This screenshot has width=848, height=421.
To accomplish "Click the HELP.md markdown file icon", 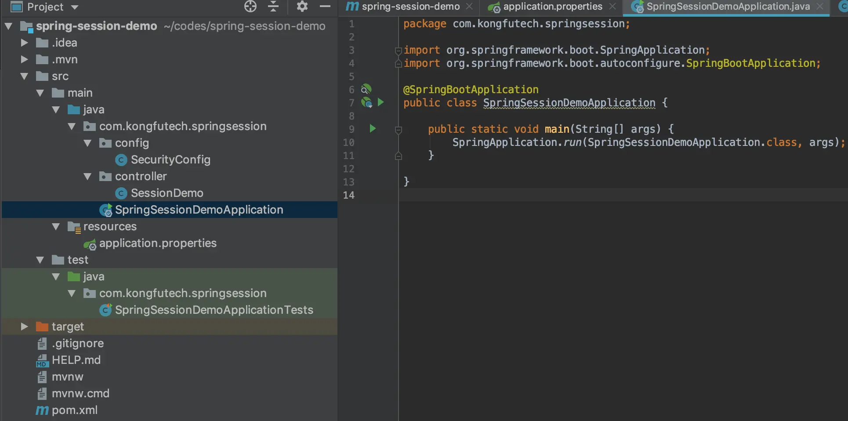I will [x=42, y=361].
